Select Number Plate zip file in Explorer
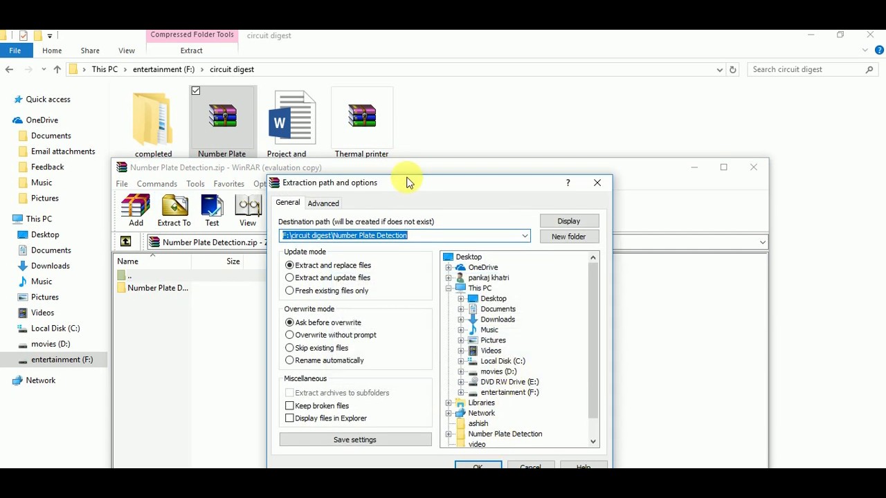Viewport: 886px width, 498px height. pos(222,122)
